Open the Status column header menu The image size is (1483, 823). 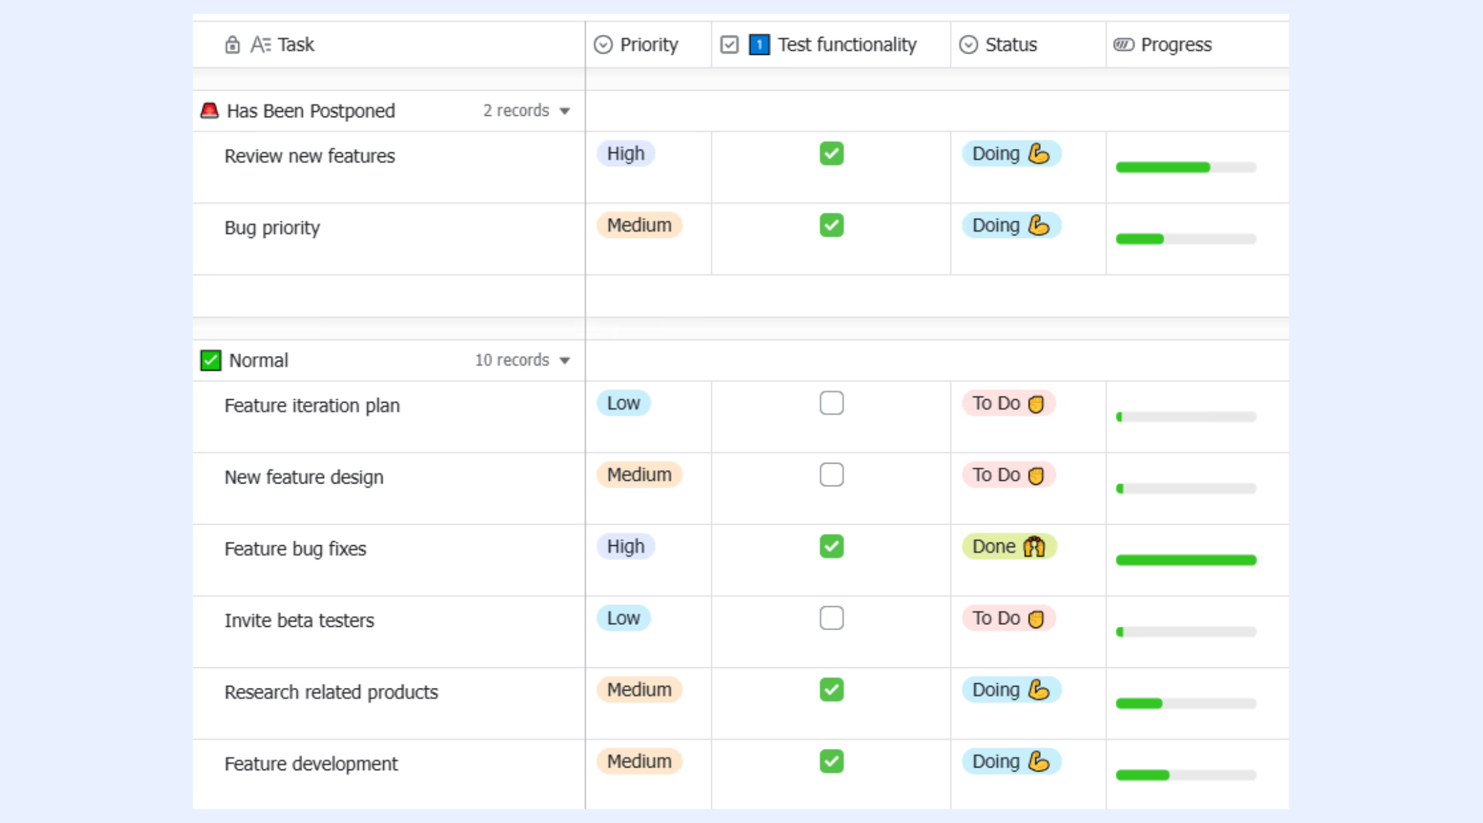[x=1028, y=45]
